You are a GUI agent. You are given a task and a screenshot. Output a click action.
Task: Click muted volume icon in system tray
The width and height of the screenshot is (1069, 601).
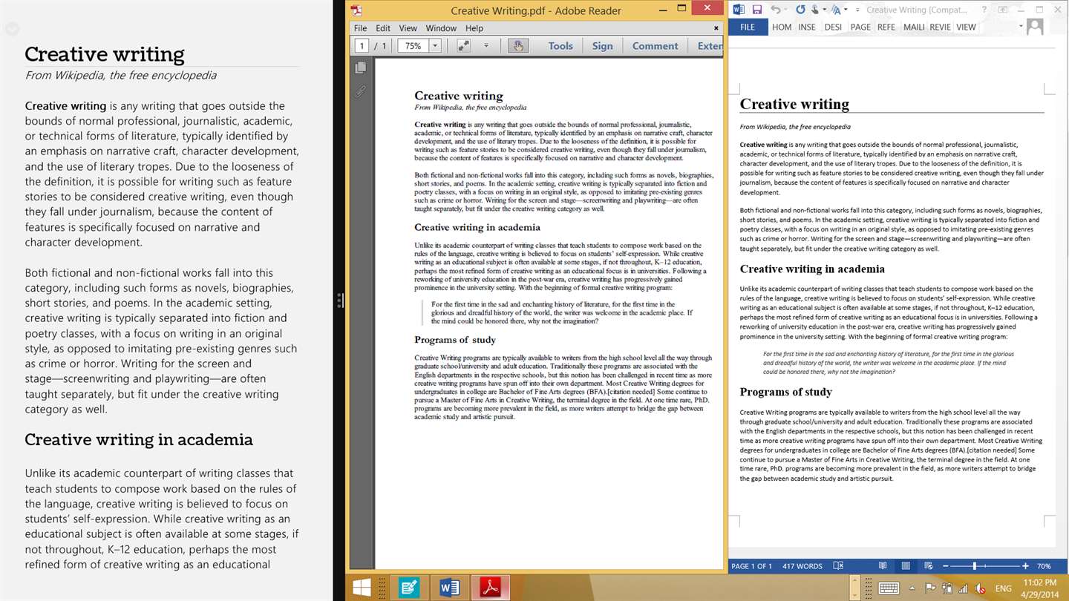point(981,588)
